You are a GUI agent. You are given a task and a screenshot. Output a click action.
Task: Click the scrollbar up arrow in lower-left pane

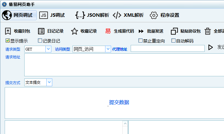pos(125,123)
